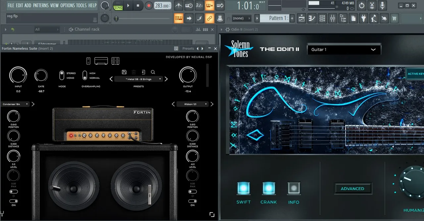This screenshot has width=424, height=221.
Task: Select next preset arrow in Fortin title bar
Action: point(203,48)
